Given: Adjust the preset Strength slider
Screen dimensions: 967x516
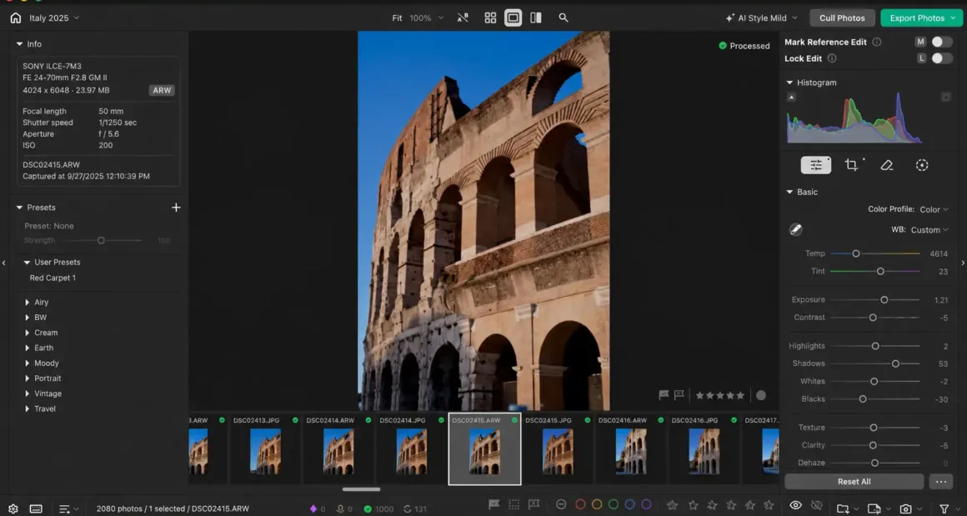Looking at the screenshot, I should 101,240.
